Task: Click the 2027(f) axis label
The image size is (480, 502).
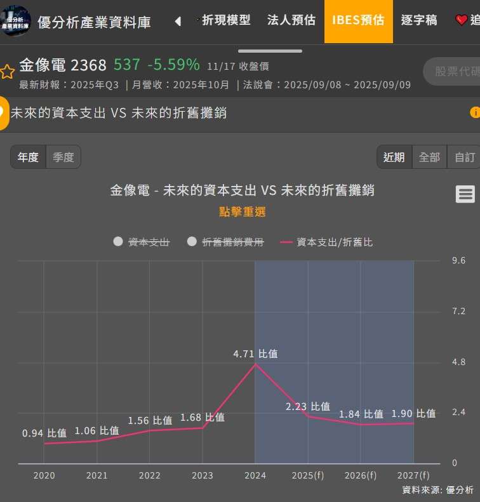Action: [413, 475]
